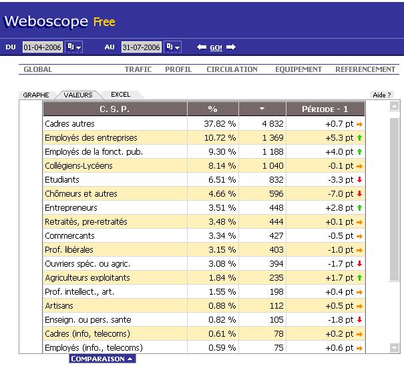Sort by the % column header
The image size is (404, 366).
[213, 109]
